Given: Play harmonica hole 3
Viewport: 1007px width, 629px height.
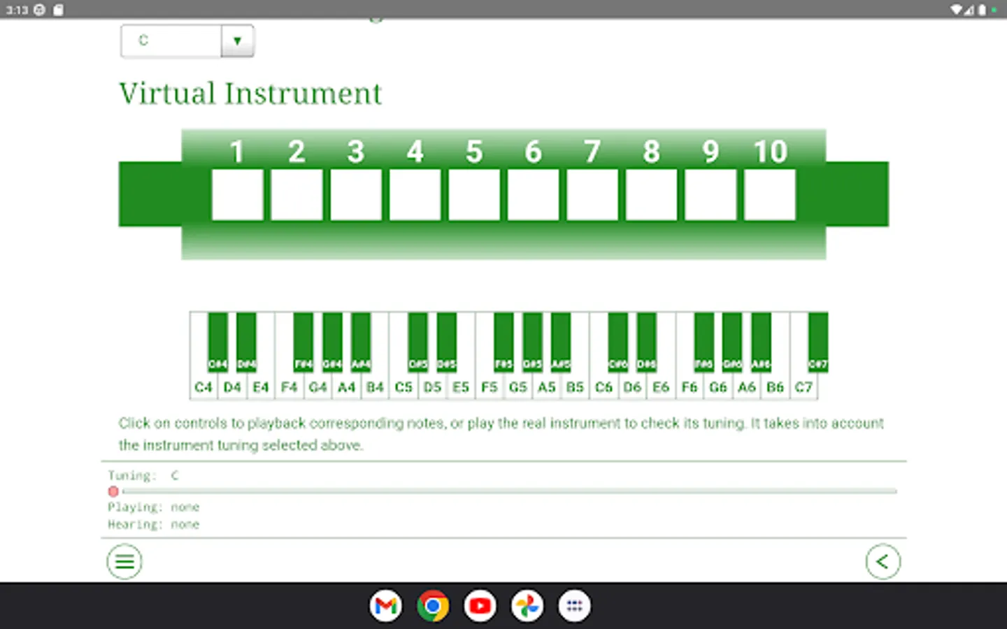Looking at the screenshot, I should click(x=356, y=195).
